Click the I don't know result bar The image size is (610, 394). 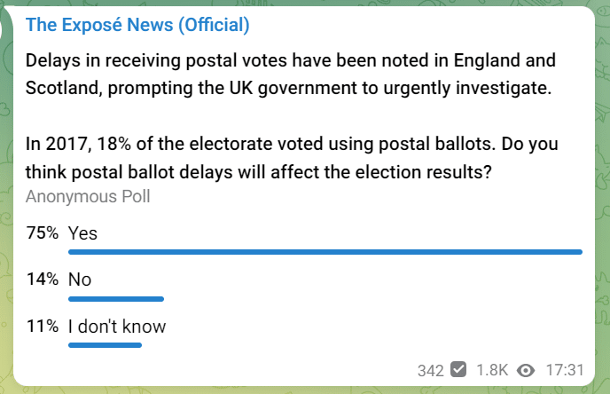105,345
